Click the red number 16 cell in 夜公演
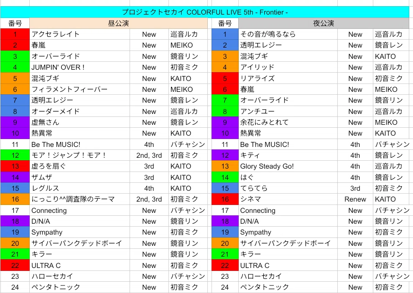413x293 pixels. (225, 199)
